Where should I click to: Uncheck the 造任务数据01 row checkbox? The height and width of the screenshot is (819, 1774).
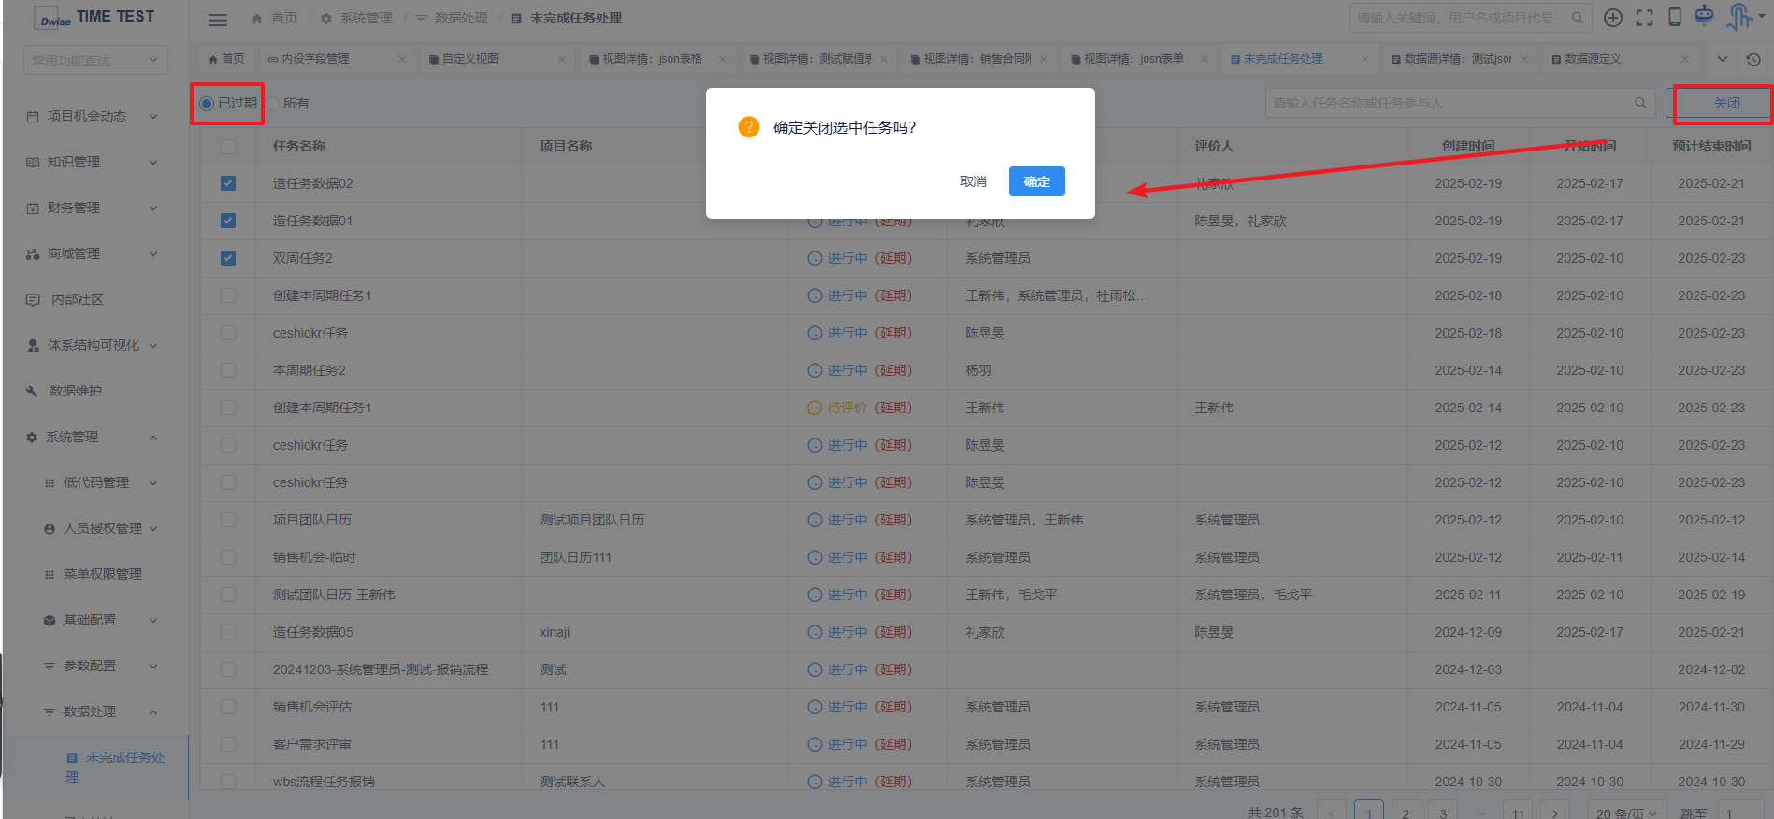click(x=228, y=222)
